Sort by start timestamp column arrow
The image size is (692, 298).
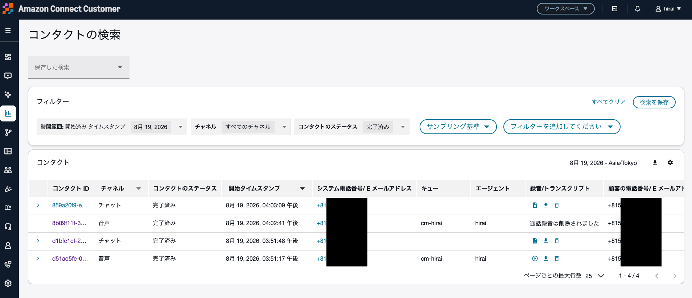(302, 189)
